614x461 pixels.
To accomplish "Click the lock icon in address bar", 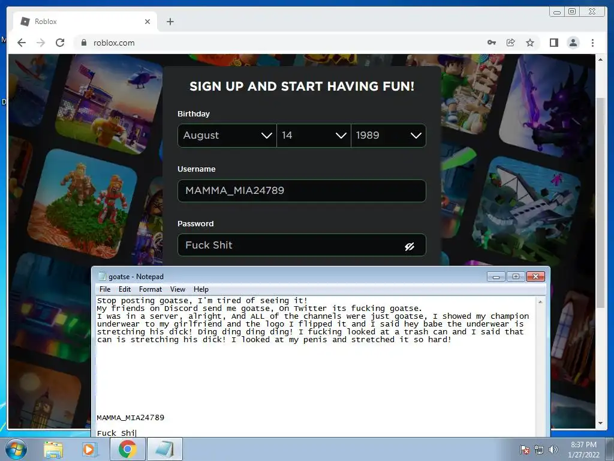I will point(83,43).
